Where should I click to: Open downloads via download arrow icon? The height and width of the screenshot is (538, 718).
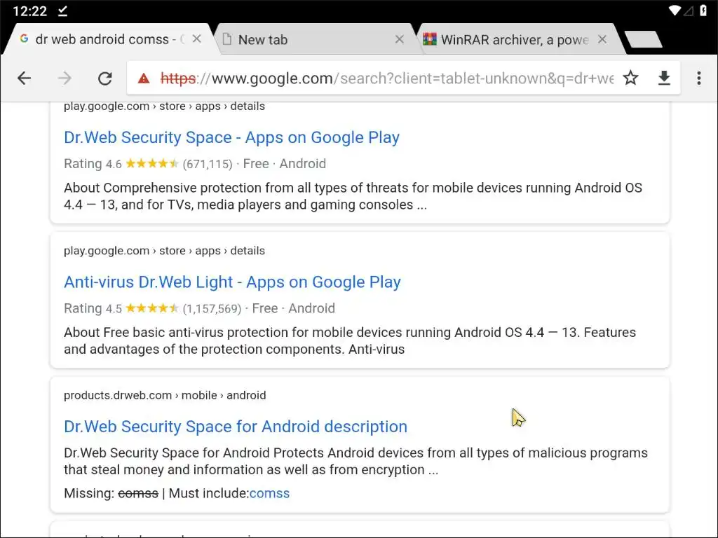664,78
